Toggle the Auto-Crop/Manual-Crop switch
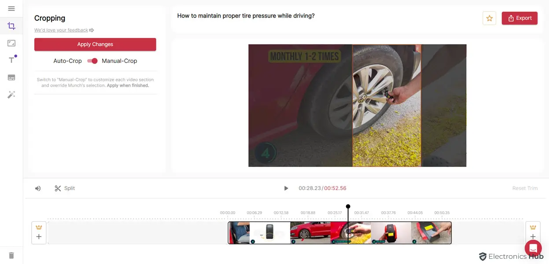This screenshot has height=264, width=549. (92, 61)
